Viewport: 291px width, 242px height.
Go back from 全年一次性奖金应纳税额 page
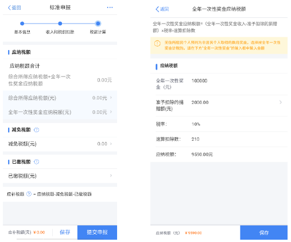(162, 9)
